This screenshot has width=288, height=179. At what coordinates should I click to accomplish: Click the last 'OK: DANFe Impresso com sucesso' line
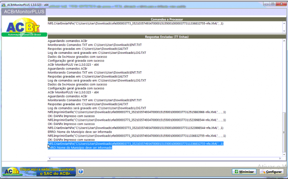click(x=71, y=140)
